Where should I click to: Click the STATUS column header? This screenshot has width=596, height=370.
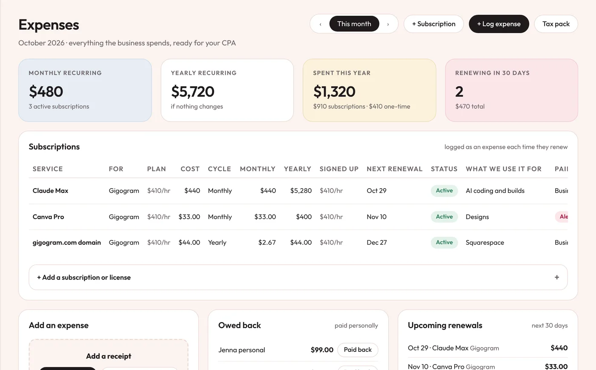pos(444,169)
